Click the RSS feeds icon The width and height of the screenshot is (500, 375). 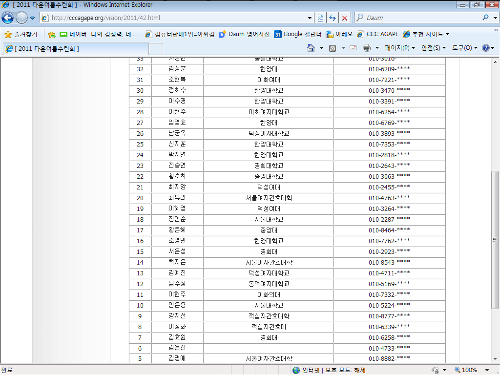(333, 48)
